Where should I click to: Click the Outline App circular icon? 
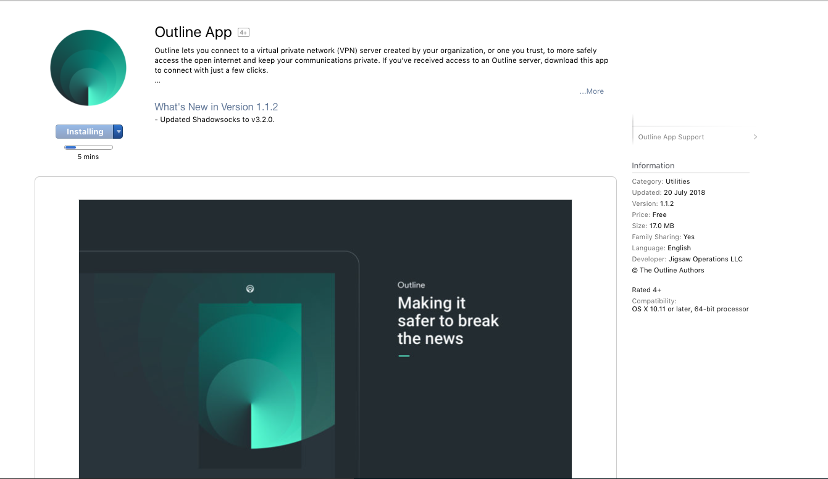(x=88, y=68)
